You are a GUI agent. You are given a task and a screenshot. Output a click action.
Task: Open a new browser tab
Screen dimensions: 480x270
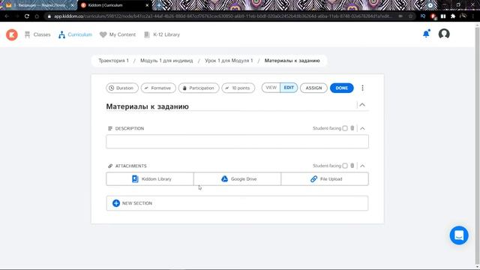[x=159, y=5]
